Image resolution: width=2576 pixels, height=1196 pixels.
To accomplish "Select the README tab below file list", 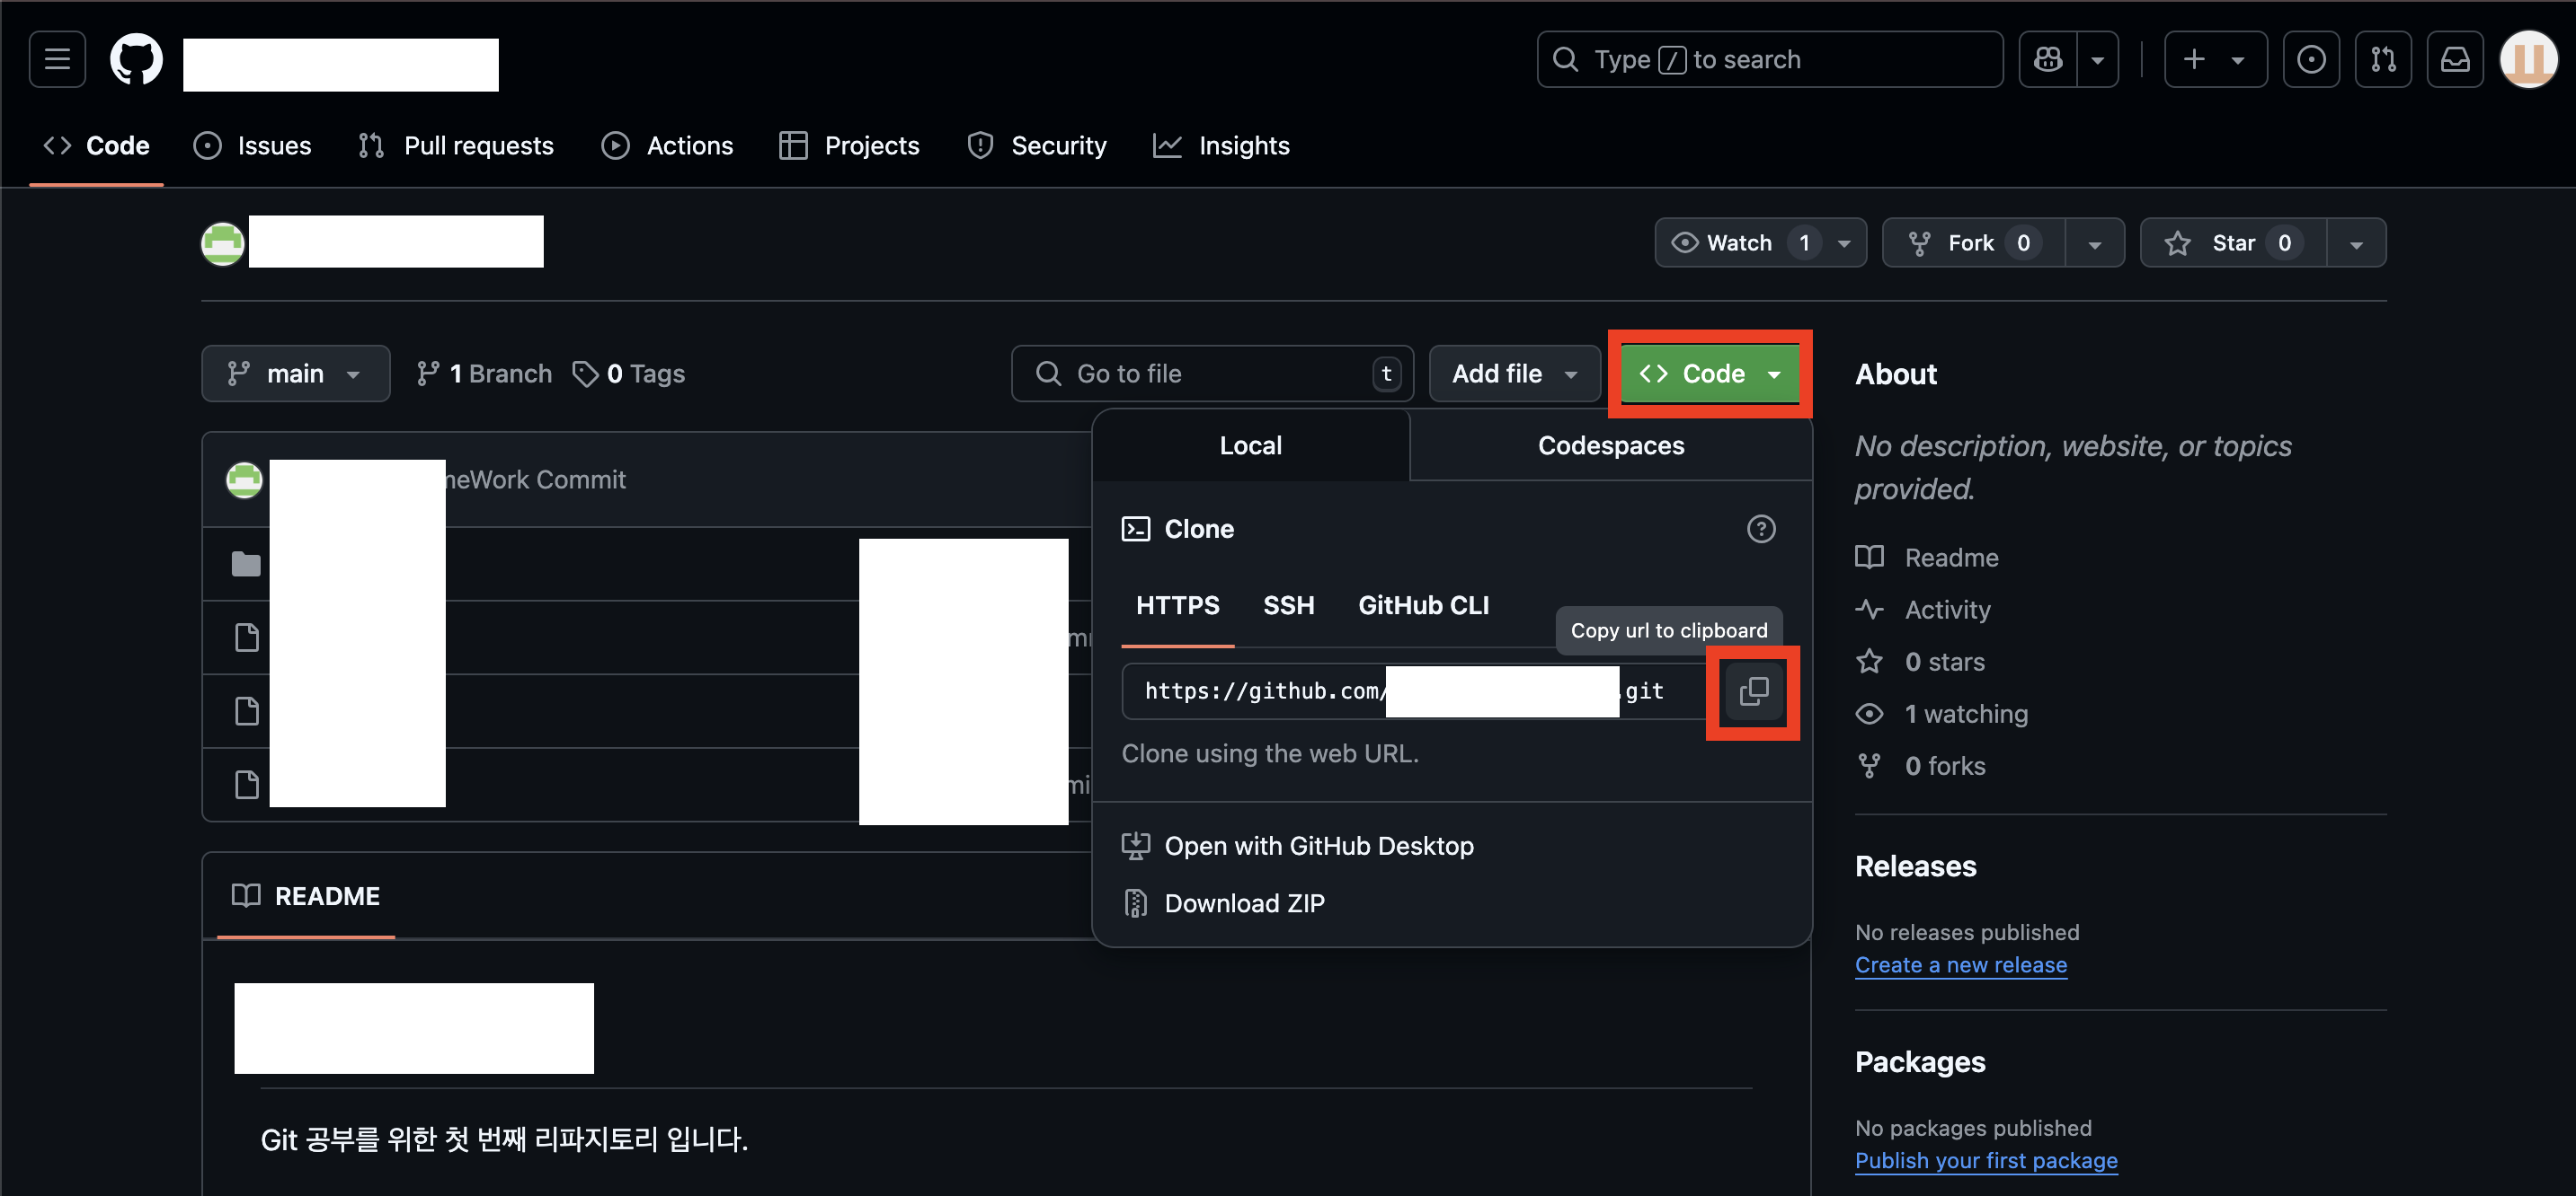I will click(305, 896).
